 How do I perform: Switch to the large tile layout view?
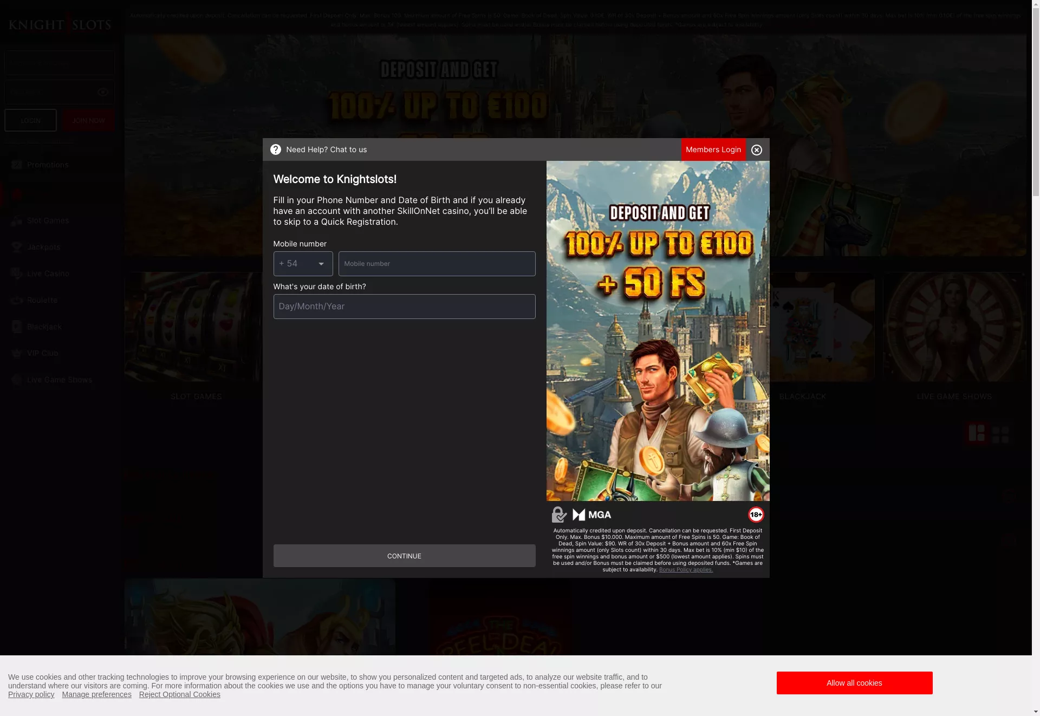click(976, 433)
